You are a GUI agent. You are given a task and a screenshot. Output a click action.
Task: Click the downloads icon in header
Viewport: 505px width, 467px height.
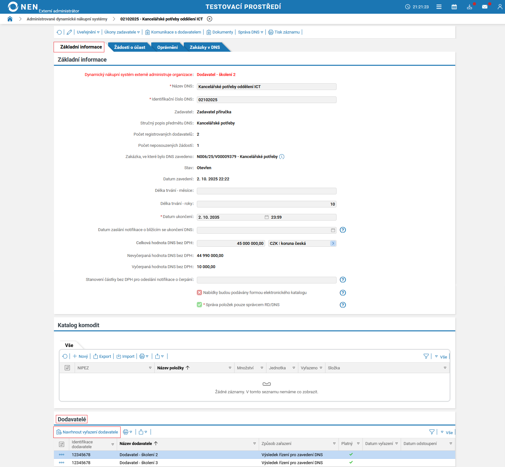[469, 7]
